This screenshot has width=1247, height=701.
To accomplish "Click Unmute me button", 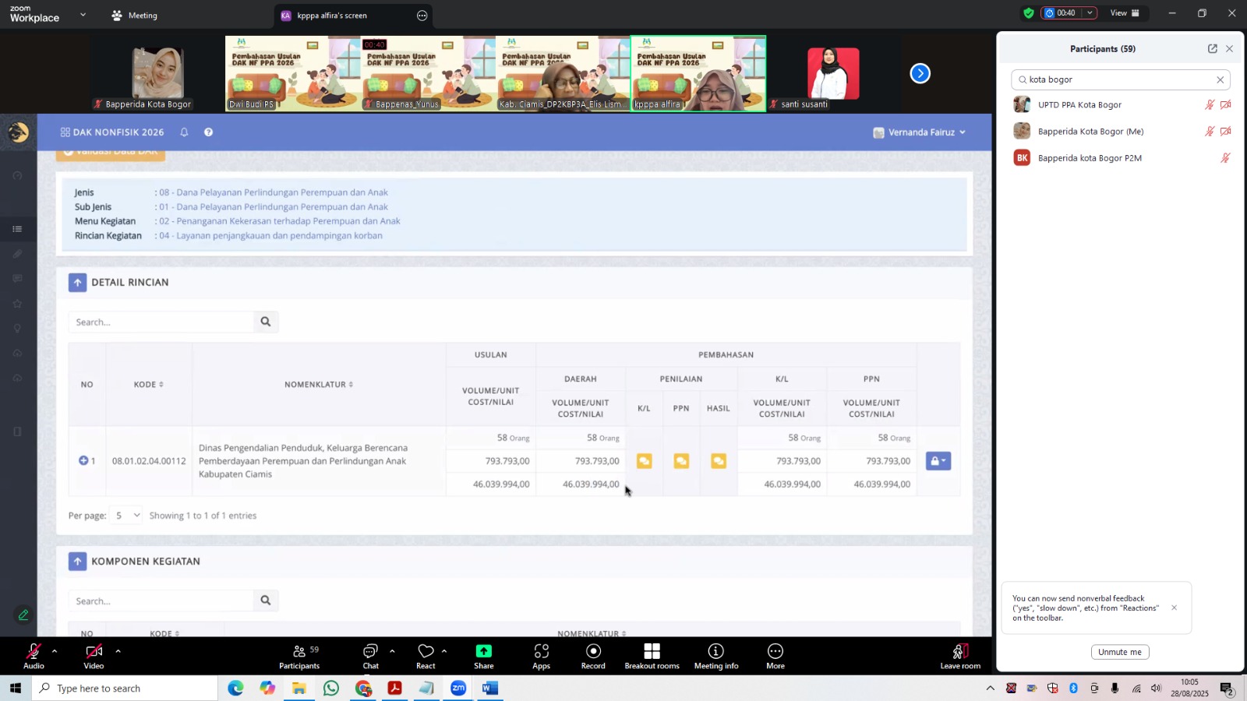I will [1120, 652].
